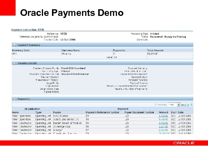Click the Currency Code column header
Screen dimensions: 208x156
click(x=21, y=50)
